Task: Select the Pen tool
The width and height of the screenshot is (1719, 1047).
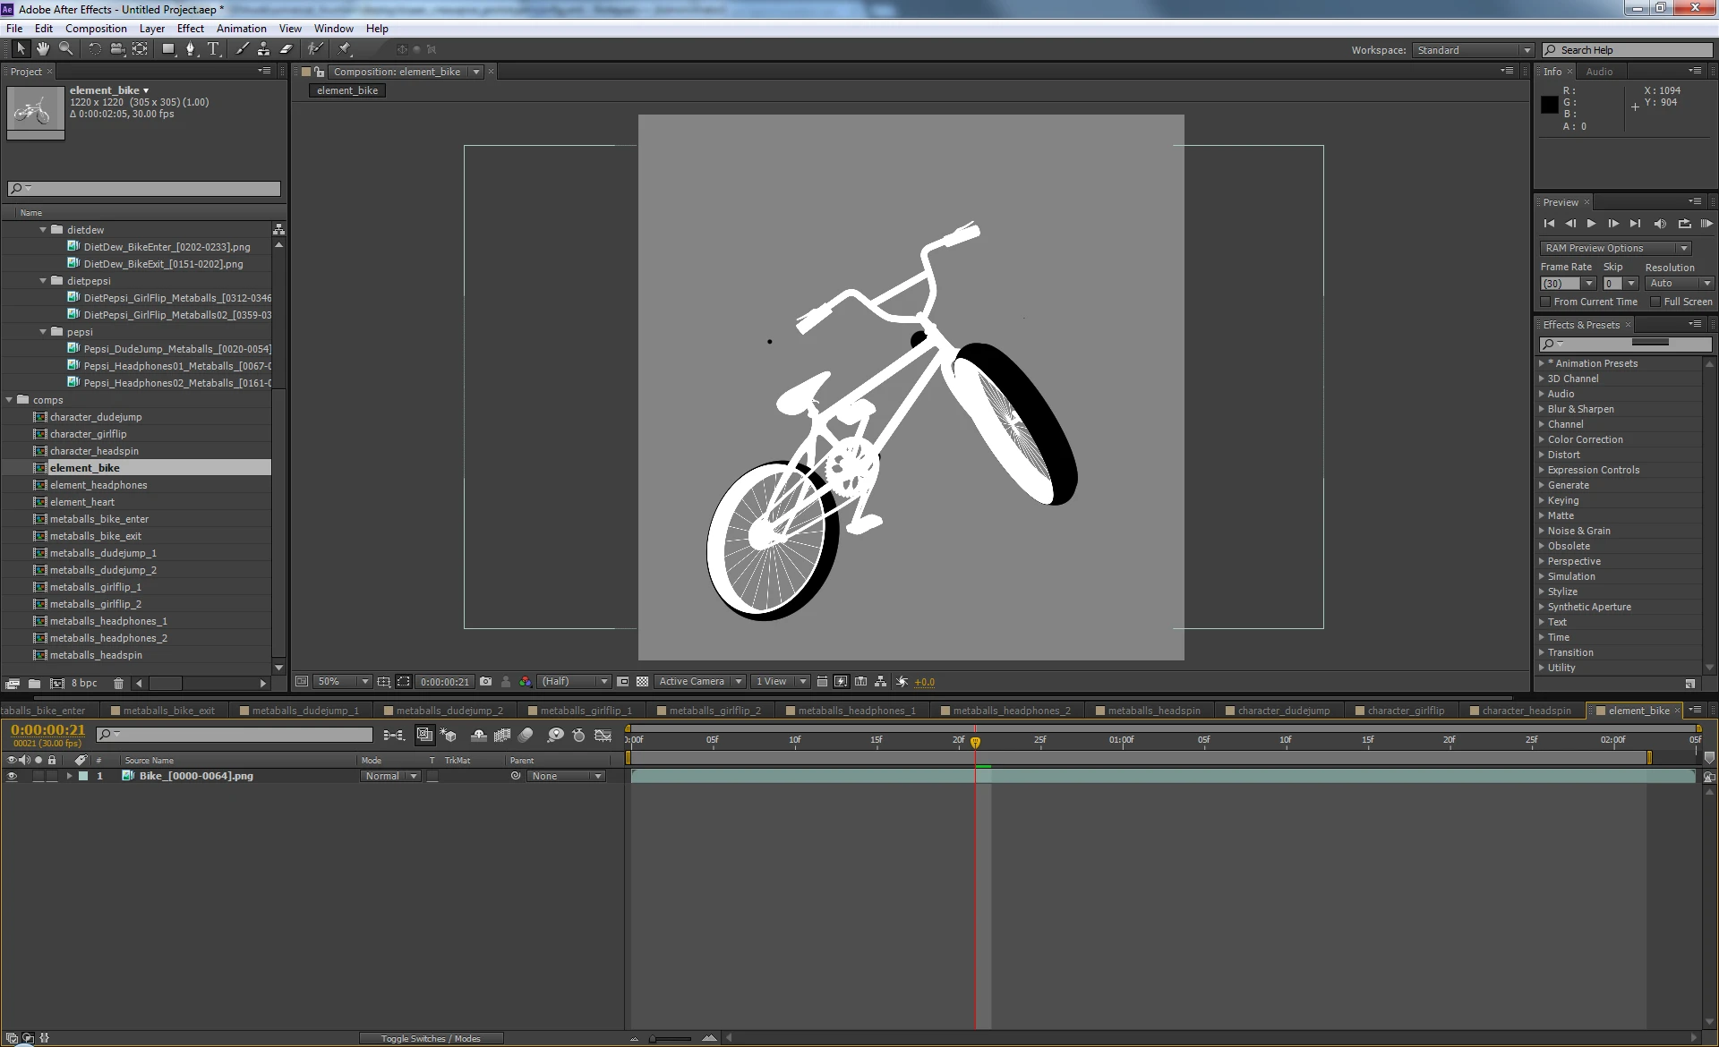Action: click(191, 49)
